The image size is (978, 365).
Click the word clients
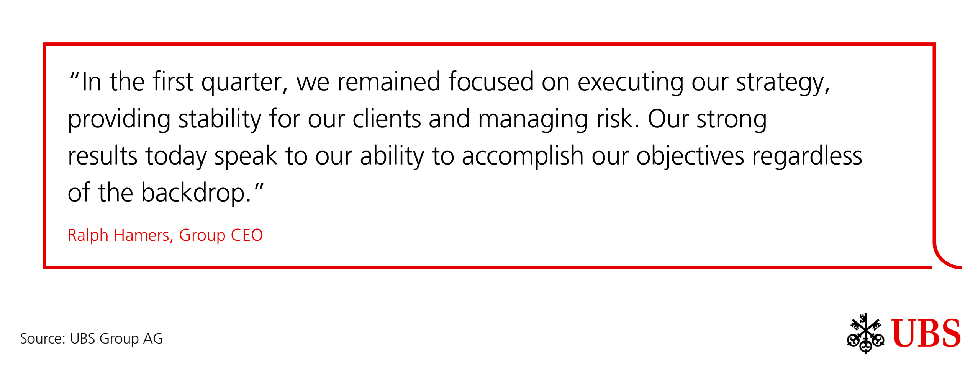click(387, 119)
